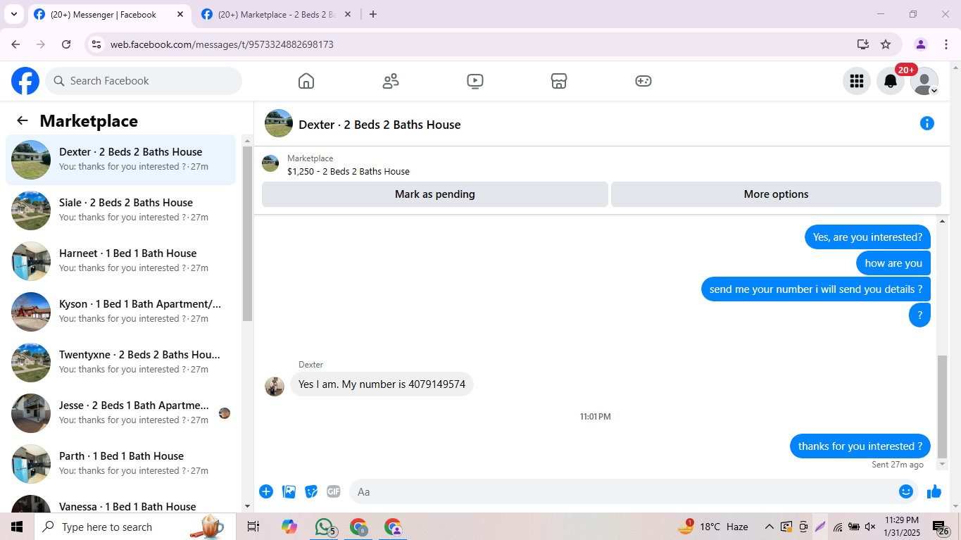Click the address bar URL
This screenshot has width=961, height=540.
point(222,44)
